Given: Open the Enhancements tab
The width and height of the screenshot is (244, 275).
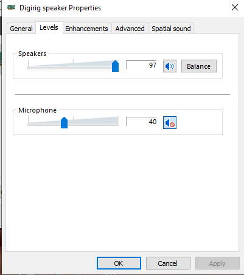Looking at the screenshot, I should coord(86,29).
